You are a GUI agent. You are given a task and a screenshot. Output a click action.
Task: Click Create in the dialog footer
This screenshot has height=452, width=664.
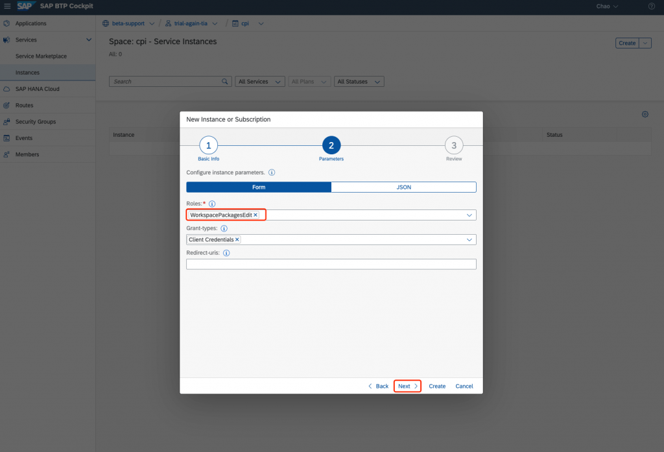click(x=437, y=387)
